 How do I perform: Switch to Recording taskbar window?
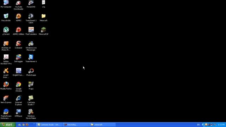76,125
